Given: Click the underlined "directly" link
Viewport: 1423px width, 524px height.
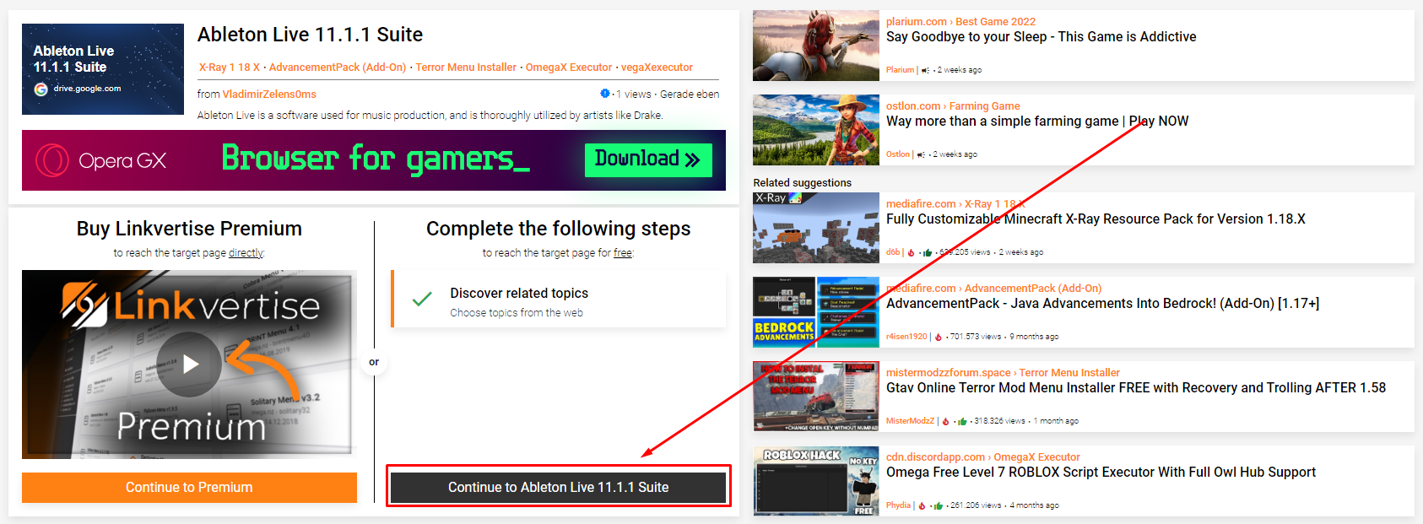Looking at the screenshot, I should tap(246, 253).
